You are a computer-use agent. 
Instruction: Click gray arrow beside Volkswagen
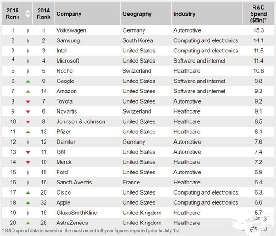[28, 30]
